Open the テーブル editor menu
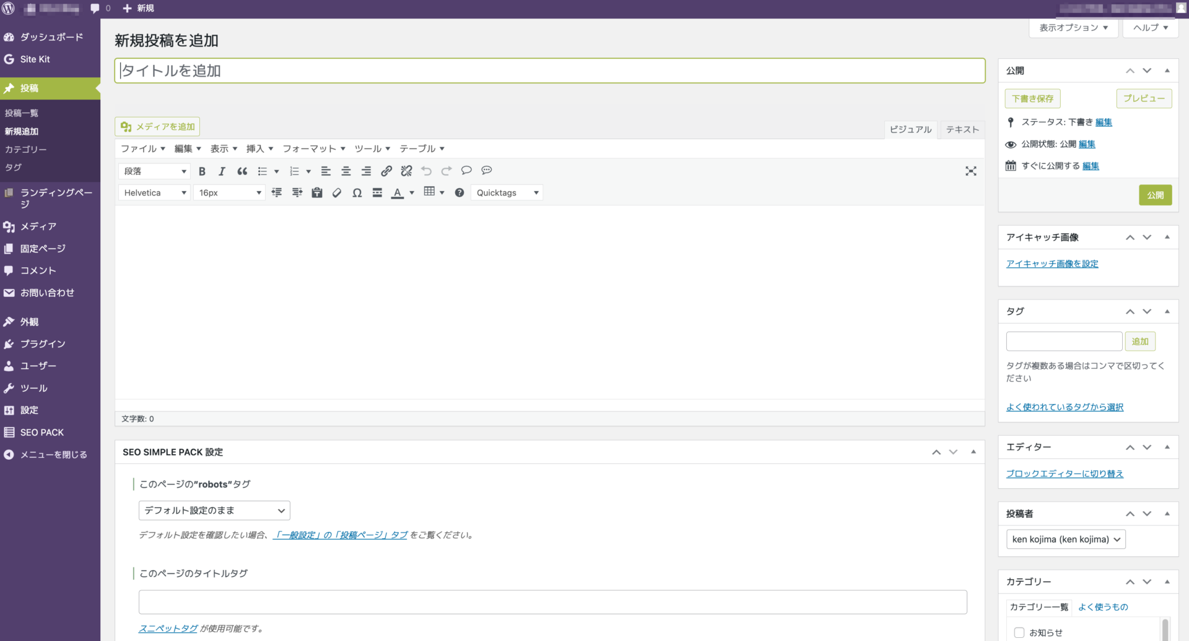The image size is (1189, 641). point(422,149)
